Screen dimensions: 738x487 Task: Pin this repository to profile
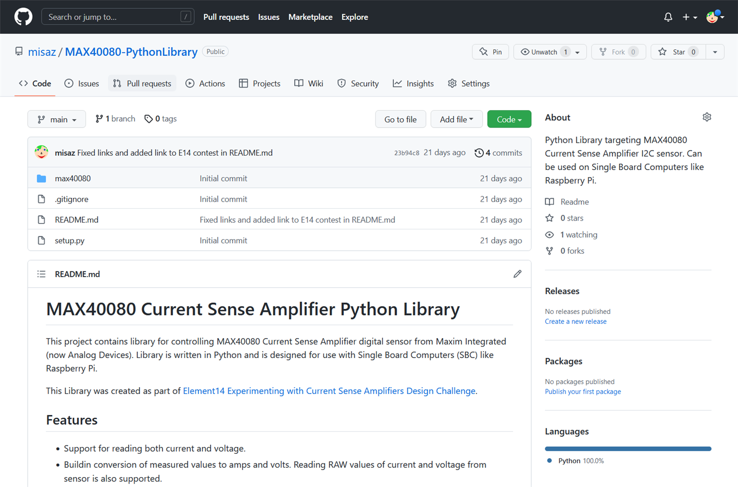pos(490,52)
